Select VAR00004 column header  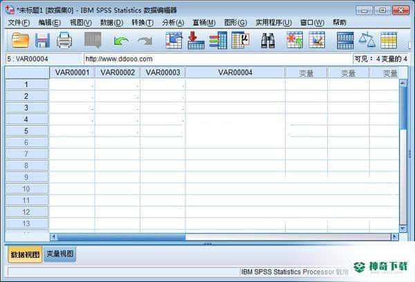(x=235, y=73)
